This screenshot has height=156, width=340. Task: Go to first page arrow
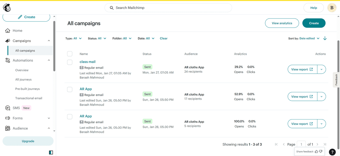(276, 144)
